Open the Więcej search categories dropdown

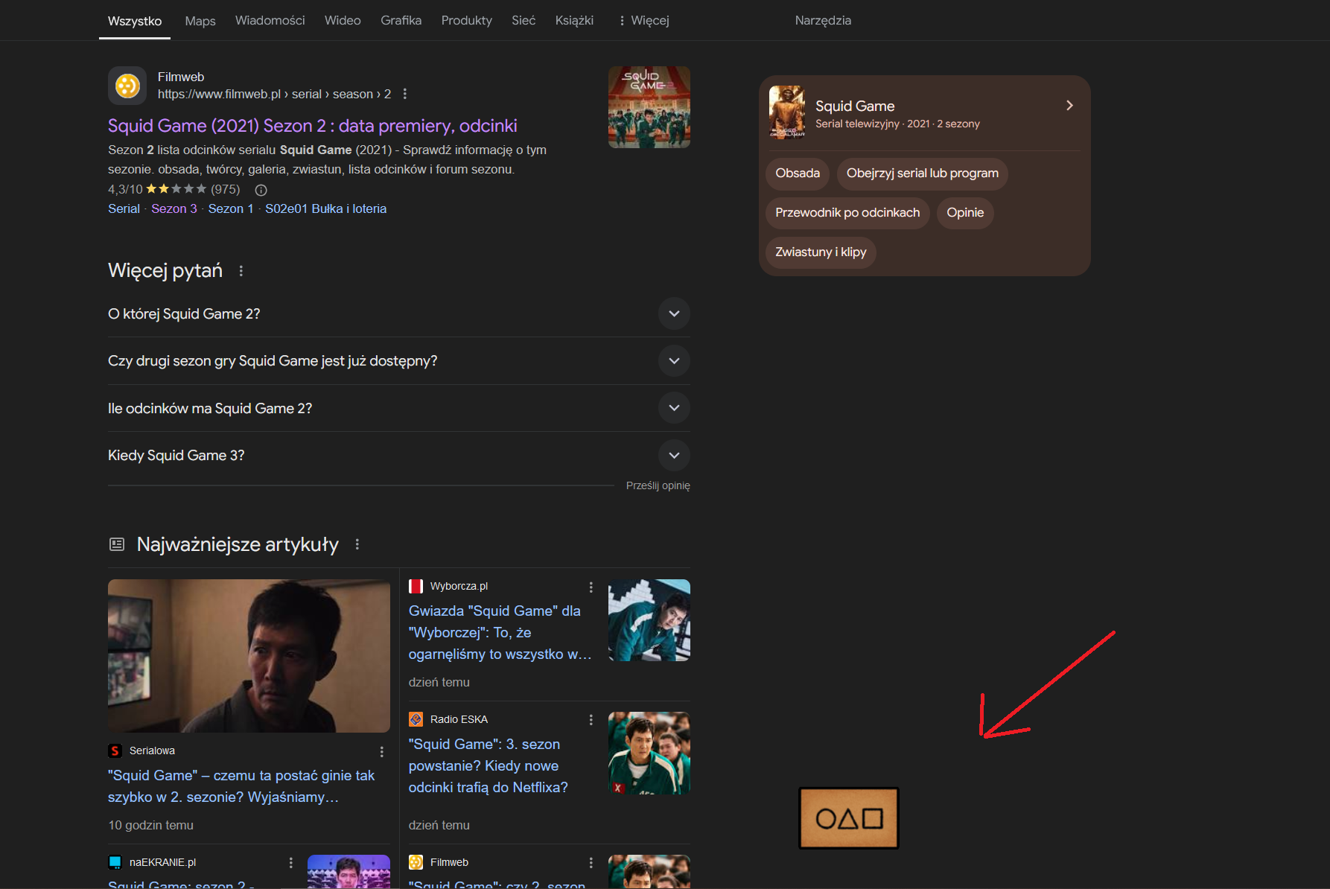[643, 21]
